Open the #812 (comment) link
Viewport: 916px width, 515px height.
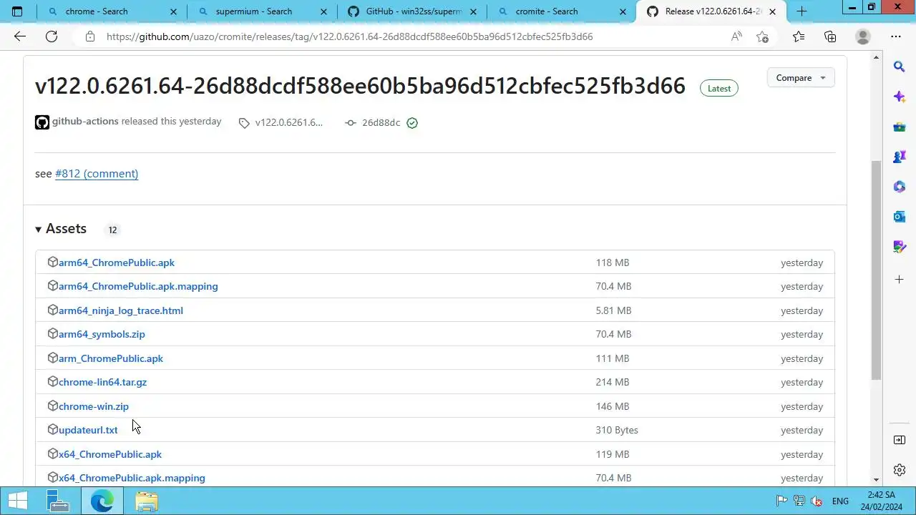pyautogui.click(x=97, y=174)
